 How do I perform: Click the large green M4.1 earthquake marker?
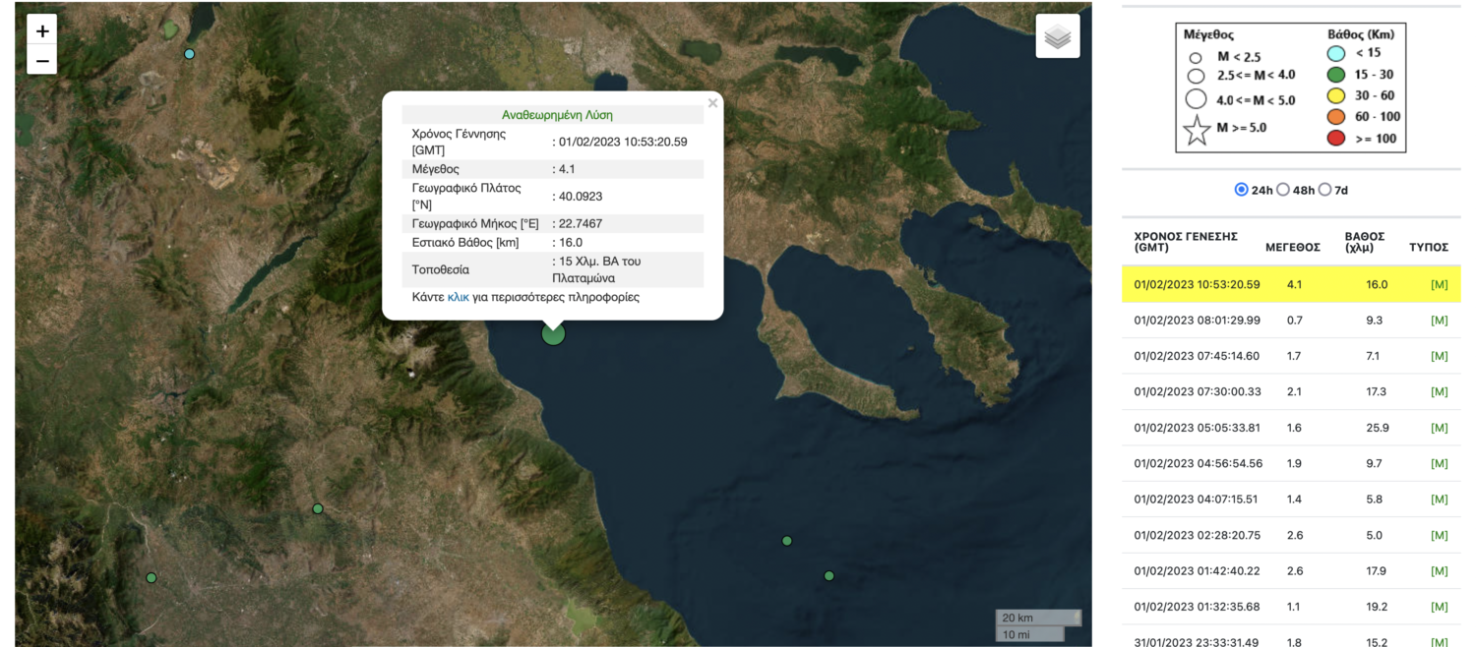coord(554,333)
